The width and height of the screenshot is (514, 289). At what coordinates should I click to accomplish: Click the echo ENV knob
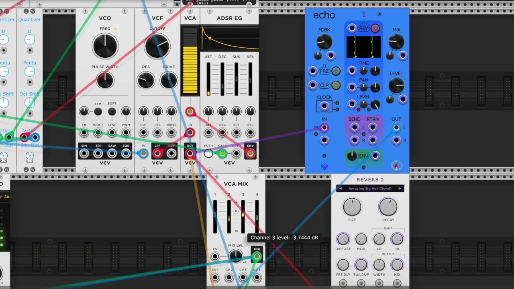pos(352,156)
